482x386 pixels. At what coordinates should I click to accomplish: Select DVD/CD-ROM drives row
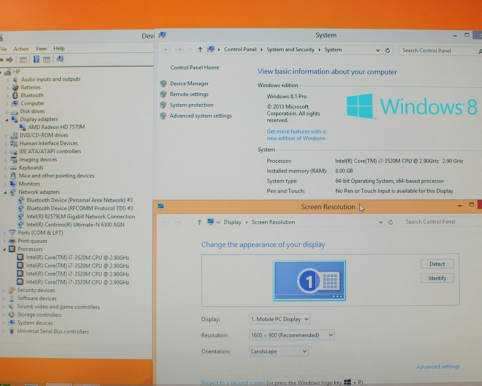pyautogui.click(x=44, y=135)
